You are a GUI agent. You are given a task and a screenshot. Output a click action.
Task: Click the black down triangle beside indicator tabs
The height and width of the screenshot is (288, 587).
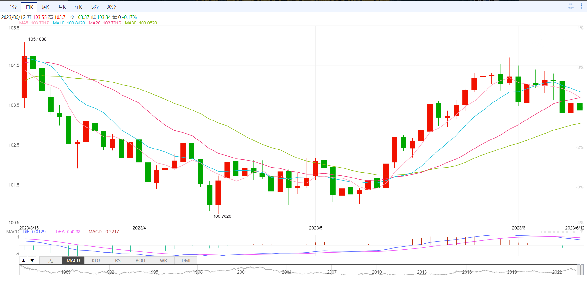click(32, 261)
